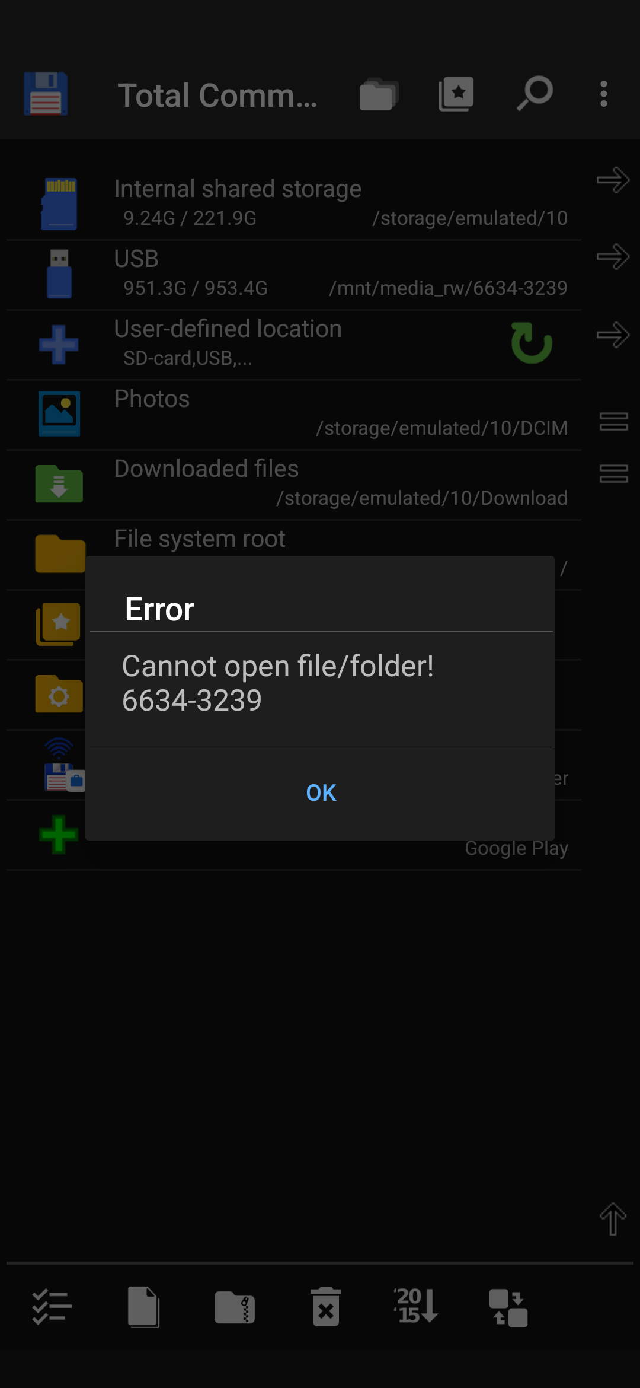Tap the delete trash icon
This screenshot has height=1388, width=640.
point(326,1307)
